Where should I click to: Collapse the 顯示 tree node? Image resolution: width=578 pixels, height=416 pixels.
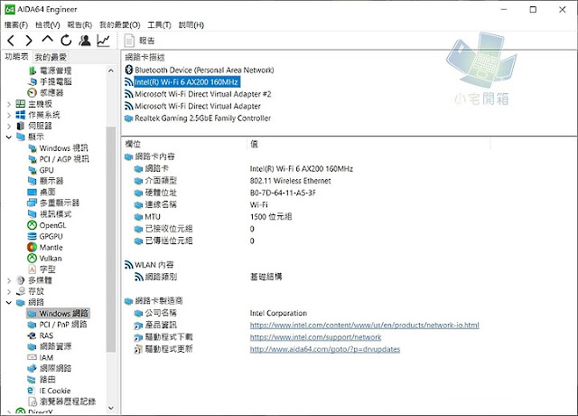[9, 137]
